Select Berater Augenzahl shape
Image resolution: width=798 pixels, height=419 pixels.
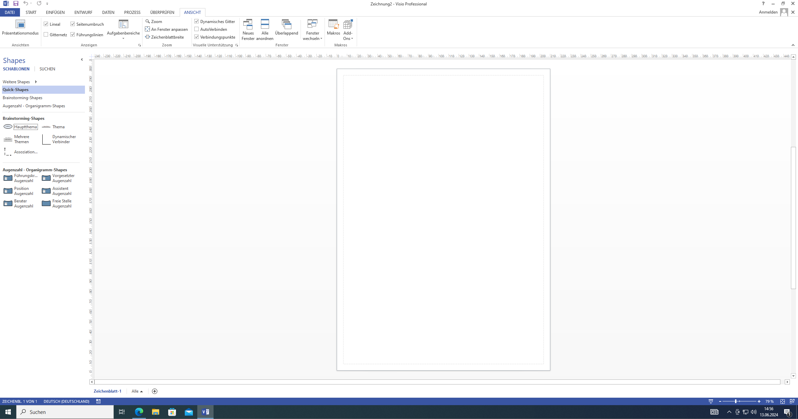tap(18, 203)
